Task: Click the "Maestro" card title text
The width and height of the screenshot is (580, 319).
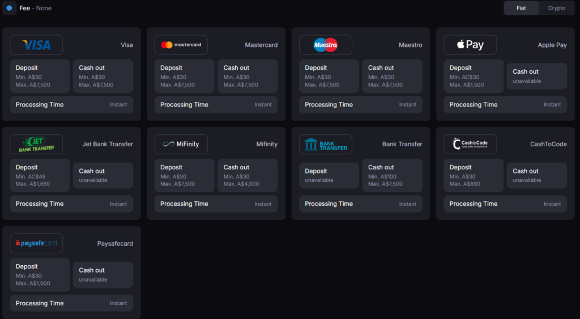Action: pos(410,45)
